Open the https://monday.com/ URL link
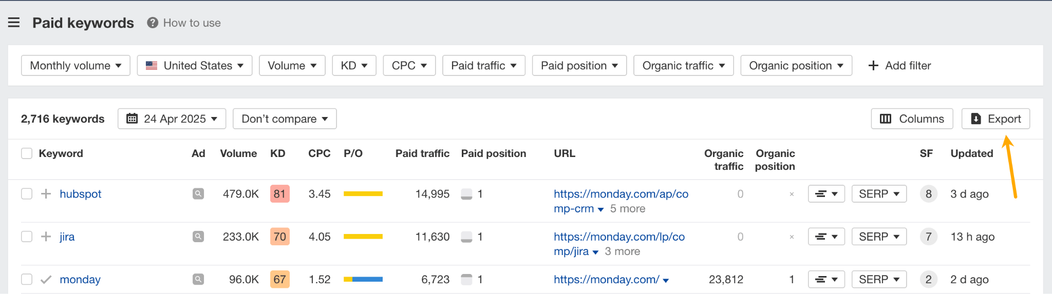1052x294 pixels. pyautogui.click(x=607, y=280)
